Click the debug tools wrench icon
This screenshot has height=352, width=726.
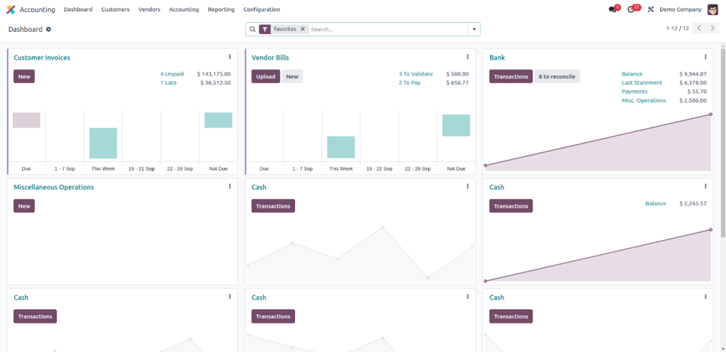(650, 9)
